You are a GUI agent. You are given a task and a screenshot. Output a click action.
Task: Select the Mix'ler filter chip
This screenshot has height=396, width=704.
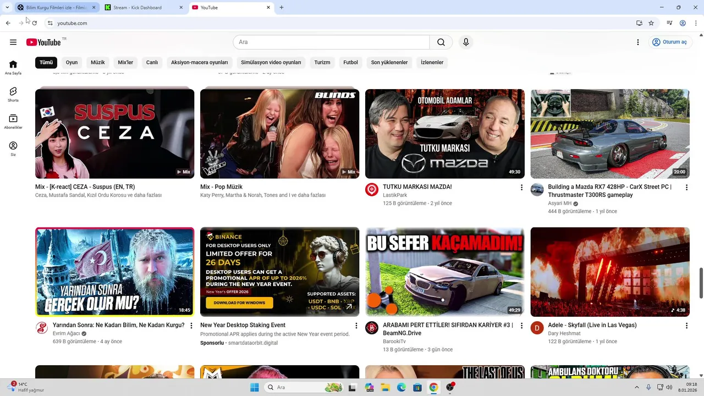[x=125, y=62]
